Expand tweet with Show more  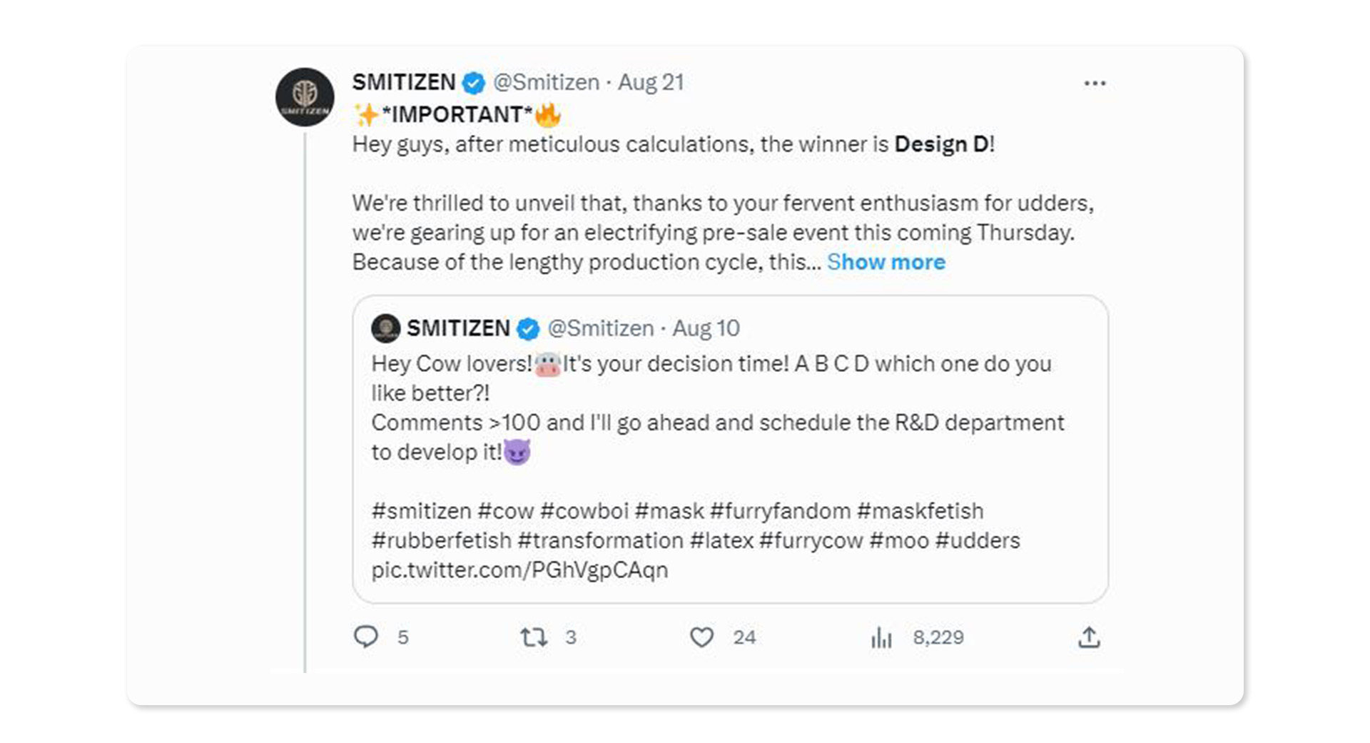point(886,262)
